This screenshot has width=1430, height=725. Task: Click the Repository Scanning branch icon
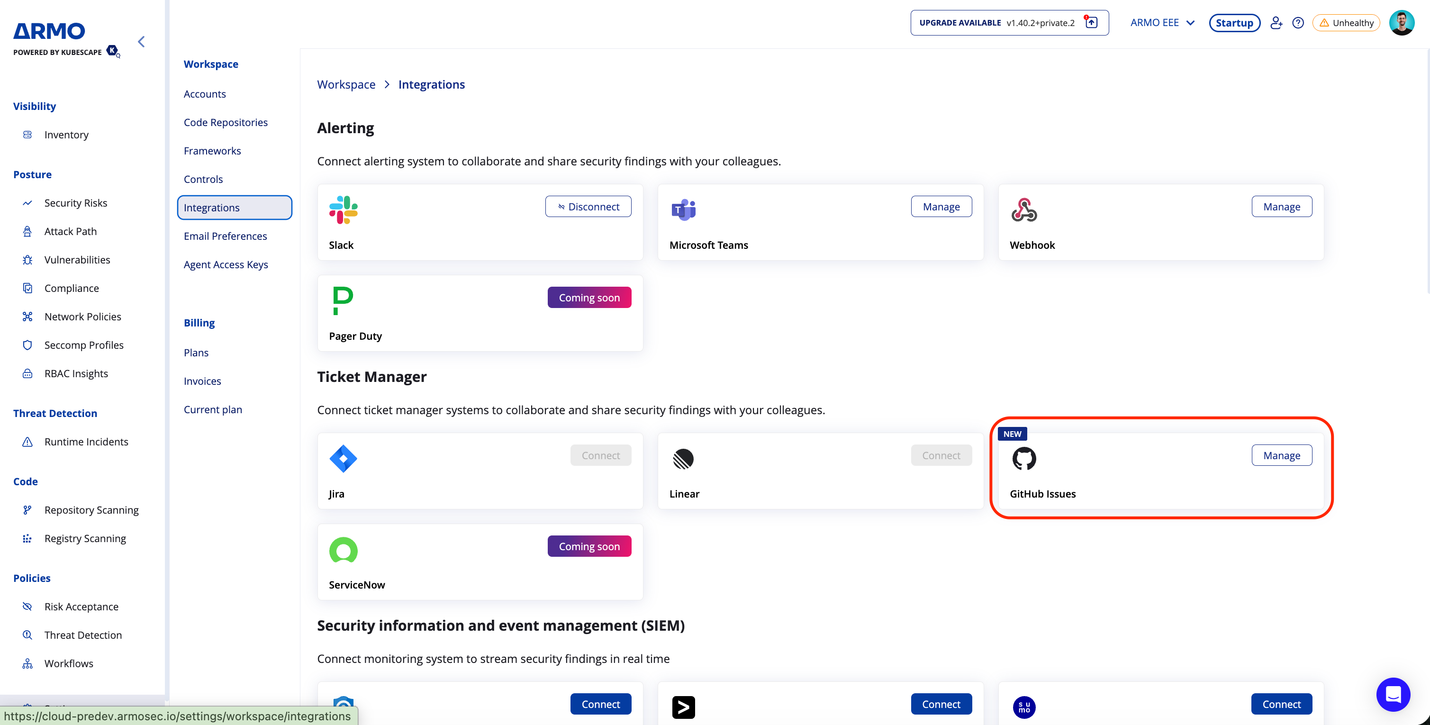point(27,510)
